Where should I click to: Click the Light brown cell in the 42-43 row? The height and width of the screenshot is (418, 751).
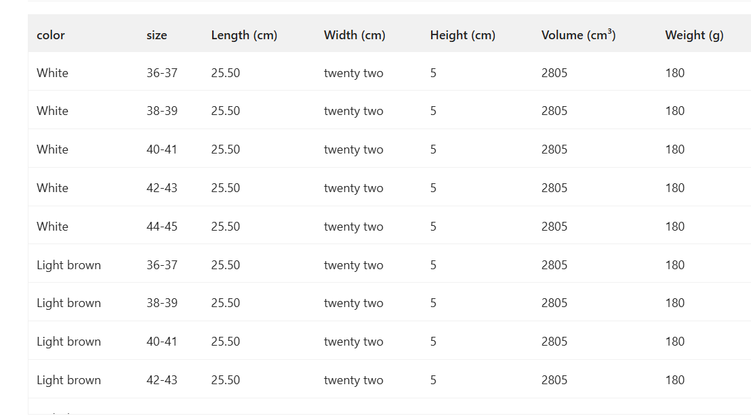point(68,380)
